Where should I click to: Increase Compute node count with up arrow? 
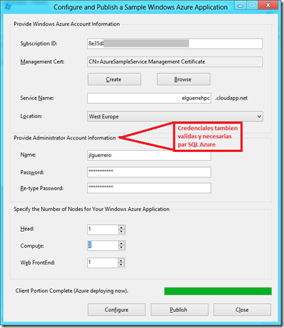click(x=122, y=243)
